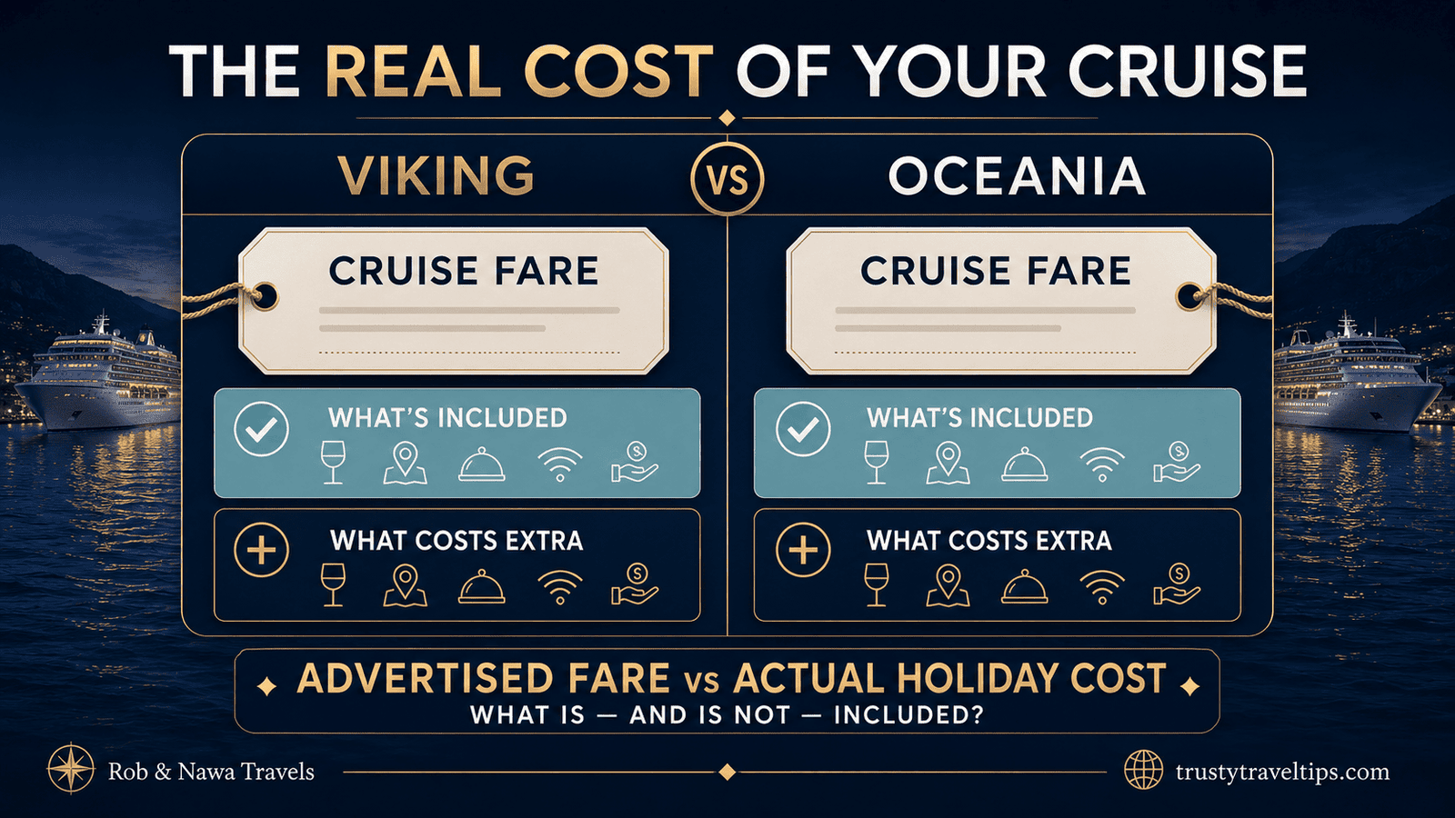Click the gold VS circle badge
Viewport: 1455px width, 818px height.
[727, 178]
